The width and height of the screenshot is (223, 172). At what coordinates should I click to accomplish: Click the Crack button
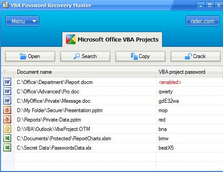[x=196, y=56]
